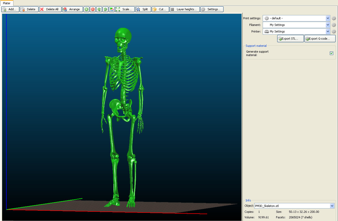The height and width of the screenshot is (221, 338).
Task: Expand the Filament preset dropdown
Action: [328, 25]
